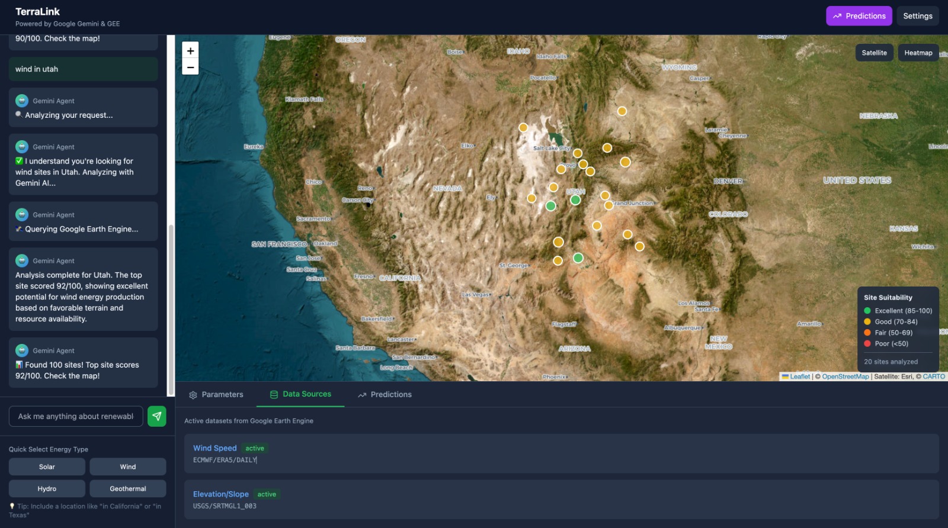The width and height of the screenshot is (948, 528).
Task: Click the map zoom in plus button
Action: [x=190, y=51]
